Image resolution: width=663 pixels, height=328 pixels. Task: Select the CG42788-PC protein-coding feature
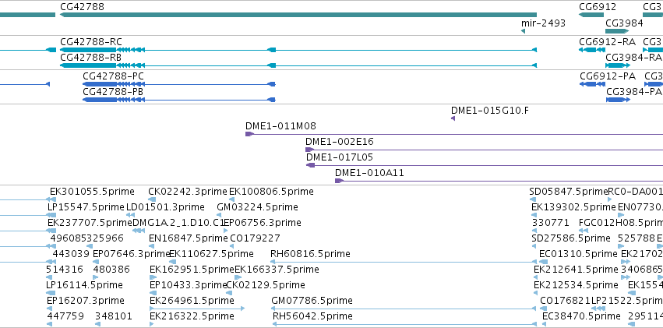point(179,84)
